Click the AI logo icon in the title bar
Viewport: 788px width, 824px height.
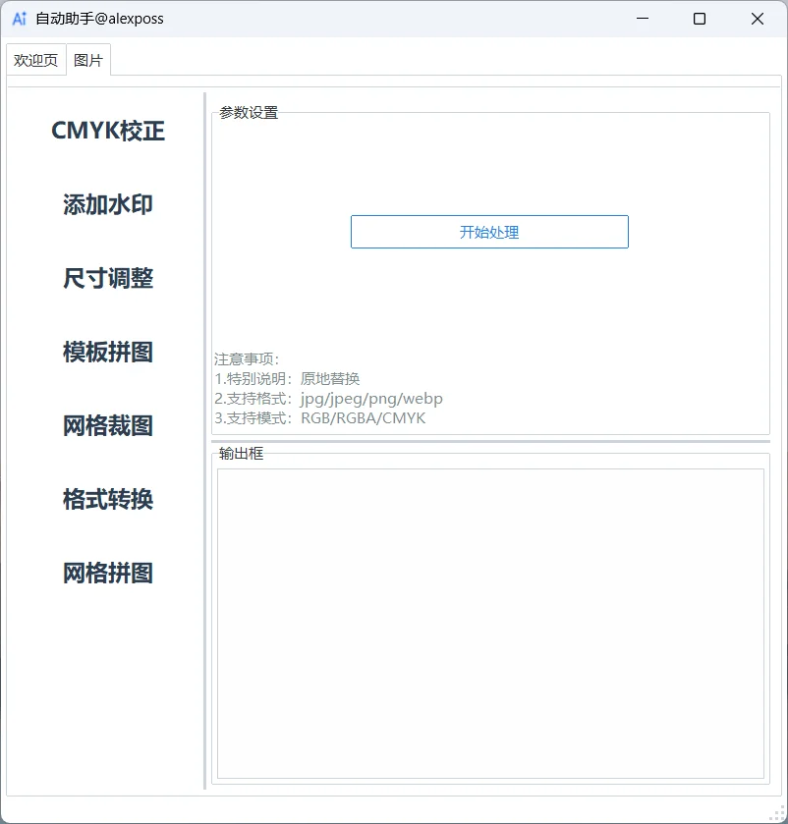pyautogui.click(x=18, y=19)
